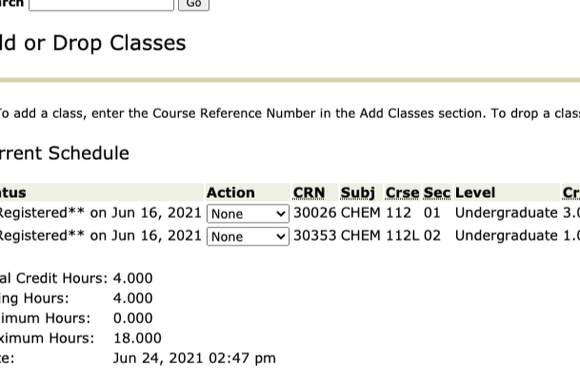Viewport: 580px width, 386px height.
Task: Click Undergraduate in the CHEM 112 row
Action: point(506,213)
